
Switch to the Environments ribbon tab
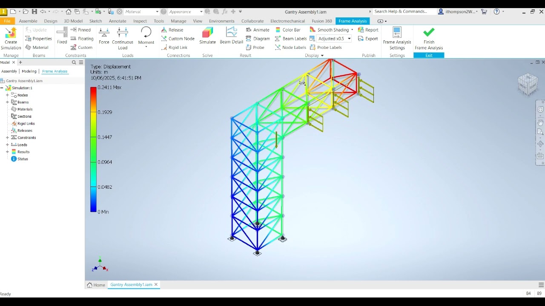222,21
